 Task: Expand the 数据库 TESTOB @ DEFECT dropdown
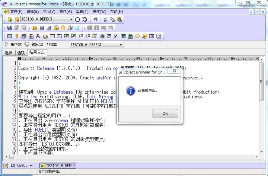(121, 45)
